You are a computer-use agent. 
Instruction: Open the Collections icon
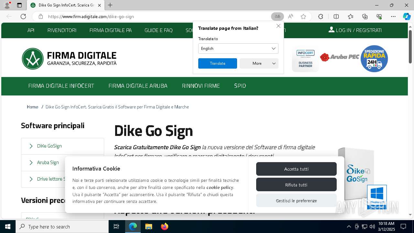click(x=365, y=17)
